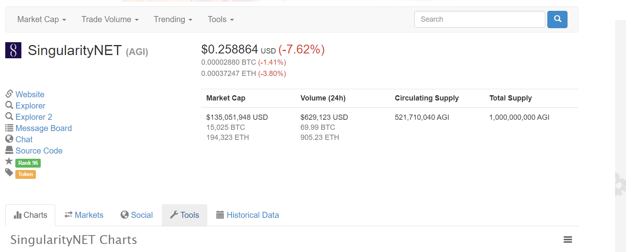
Task: Open the chart hamburger menu icon
Action: tap(568, 240)
